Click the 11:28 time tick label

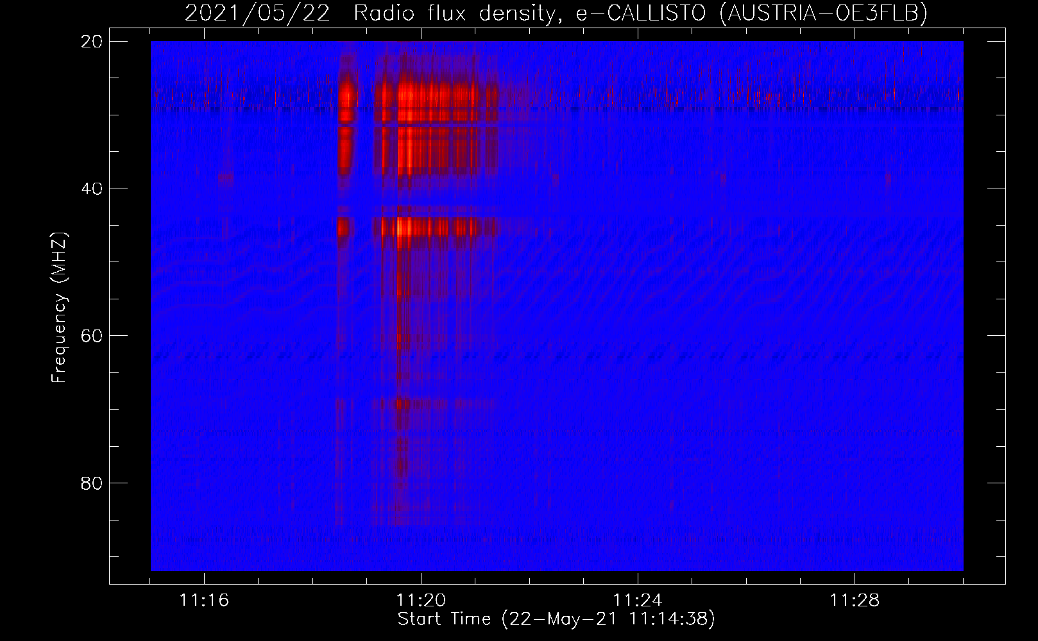855,601
